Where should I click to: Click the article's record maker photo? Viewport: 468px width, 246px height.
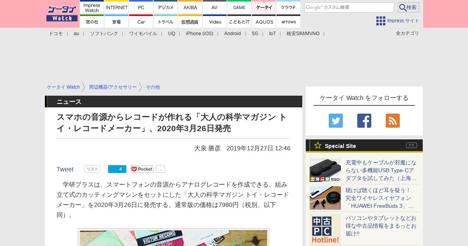pos(174,238)
